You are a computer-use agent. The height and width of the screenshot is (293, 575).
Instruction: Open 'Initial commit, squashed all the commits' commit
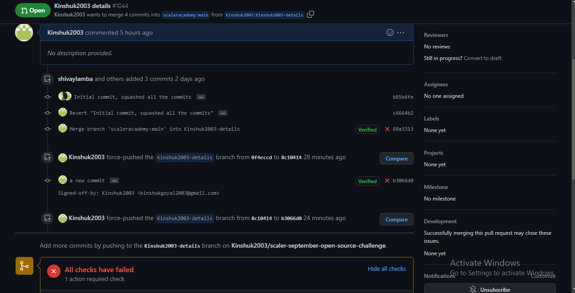[133, 97]
